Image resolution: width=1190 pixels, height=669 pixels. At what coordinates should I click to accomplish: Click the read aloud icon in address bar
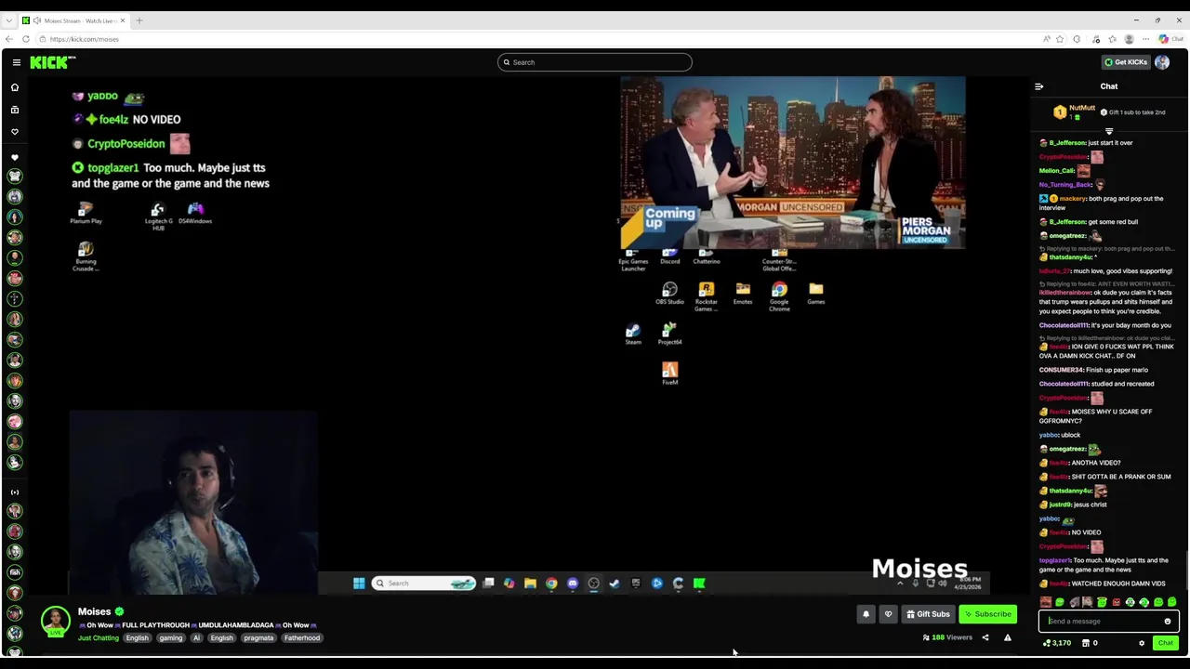point(1047,39)
